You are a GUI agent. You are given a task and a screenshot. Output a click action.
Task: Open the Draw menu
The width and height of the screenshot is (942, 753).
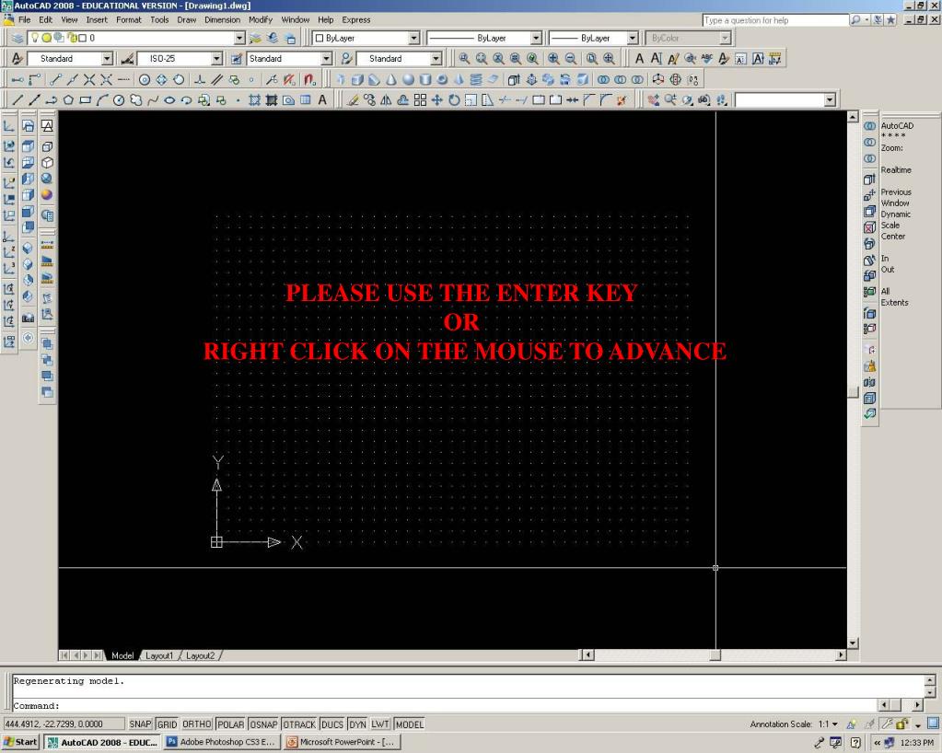pyautogui.click(x=187, y=20)
